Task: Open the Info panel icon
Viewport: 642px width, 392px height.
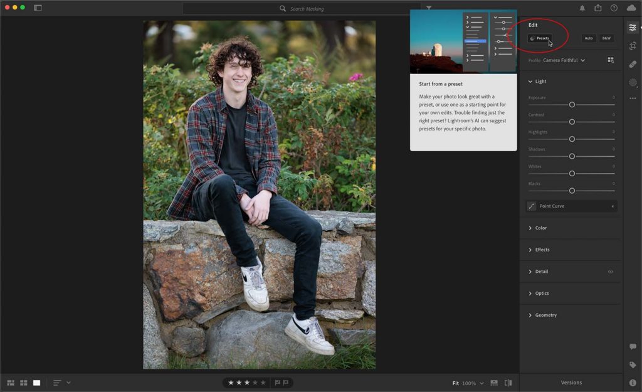Action: pos(633,383)
